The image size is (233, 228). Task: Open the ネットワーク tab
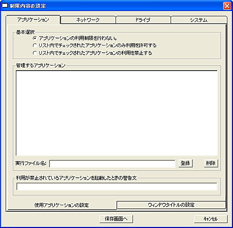[88, 20]
